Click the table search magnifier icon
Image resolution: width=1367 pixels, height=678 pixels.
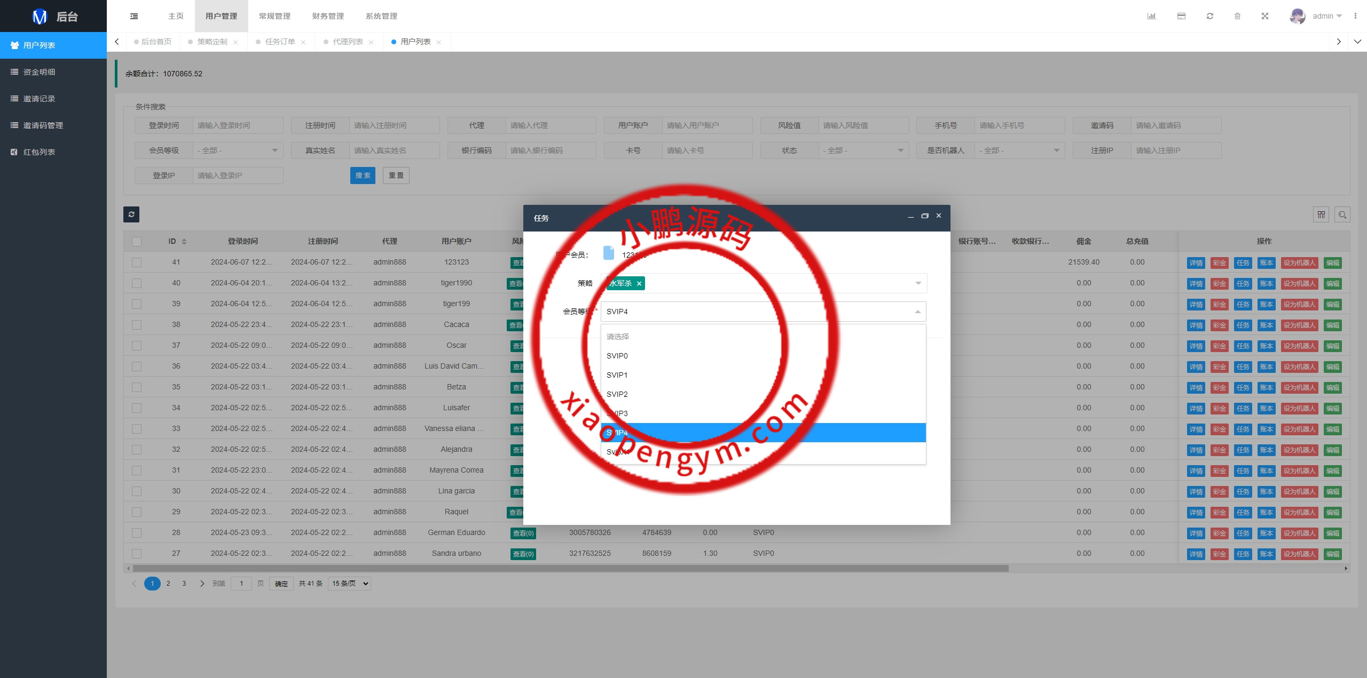pyautogui.click(x=1342, y=214)
